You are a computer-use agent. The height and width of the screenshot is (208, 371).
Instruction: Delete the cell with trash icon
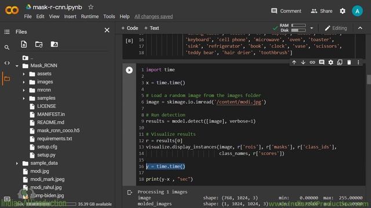(349, 62)
